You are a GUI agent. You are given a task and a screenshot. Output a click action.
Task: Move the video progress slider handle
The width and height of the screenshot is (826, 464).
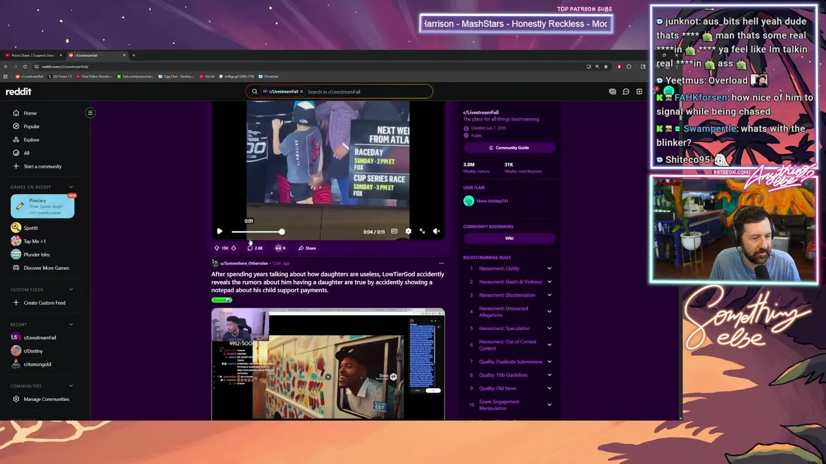pyautogui.click(x=281, y=231)
